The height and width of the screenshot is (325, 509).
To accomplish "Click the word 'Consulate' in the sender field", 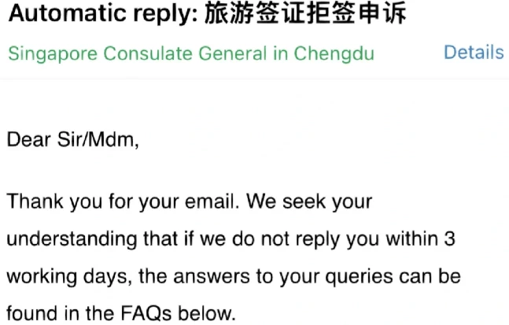I will click(x=148, y=54).
